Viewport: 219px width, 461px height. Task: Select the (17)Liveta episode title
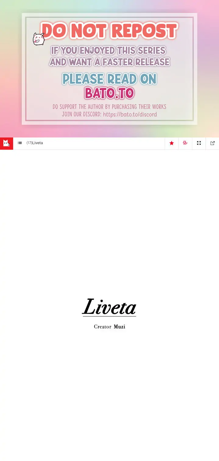point(35,143)
